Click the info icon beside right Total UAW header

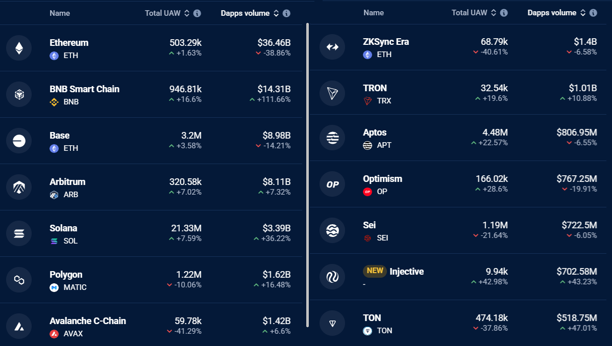(x=504, y=13)
